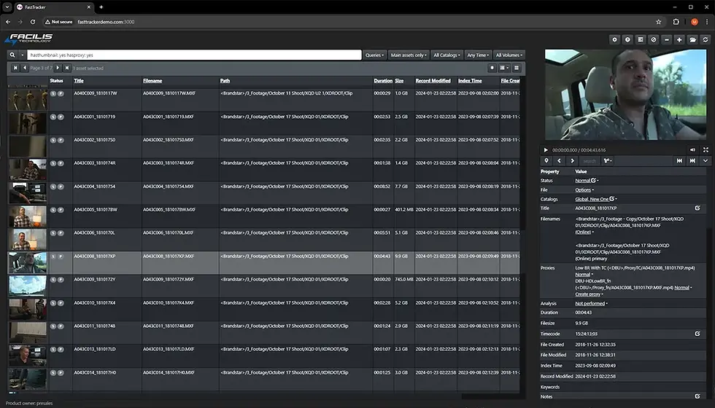Sort by Filename column header
This screenshot has height=408, width=715.
click(x=152, y=81)
